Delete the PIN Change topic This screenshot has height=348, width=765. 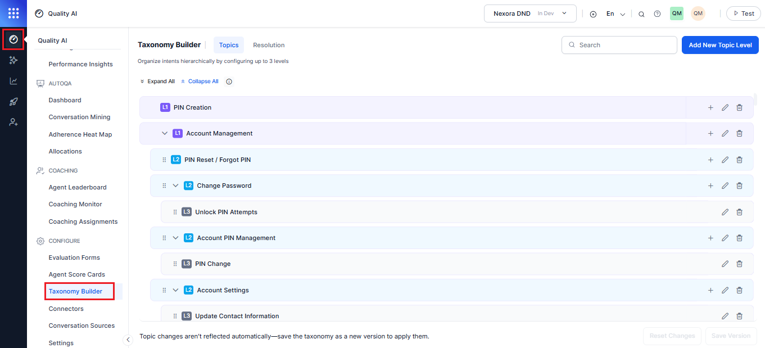coord(739,264)
